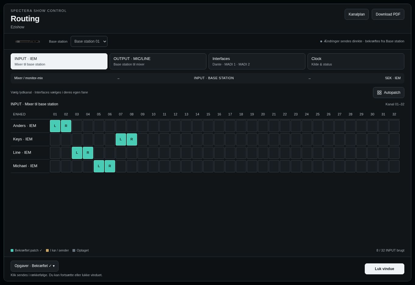
Task: Click the Optaget gray legend swatch
Action: [74, 251]
